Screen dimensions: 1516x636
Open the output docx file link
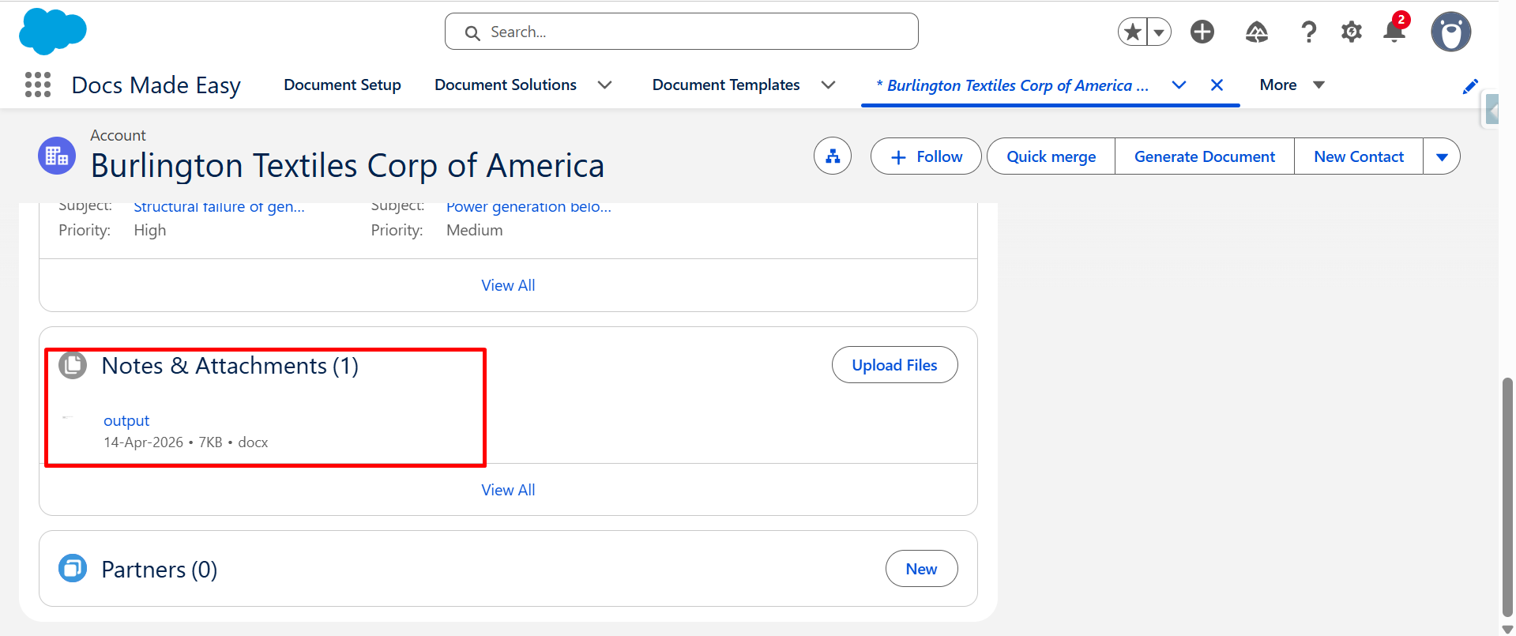point(126,420)
